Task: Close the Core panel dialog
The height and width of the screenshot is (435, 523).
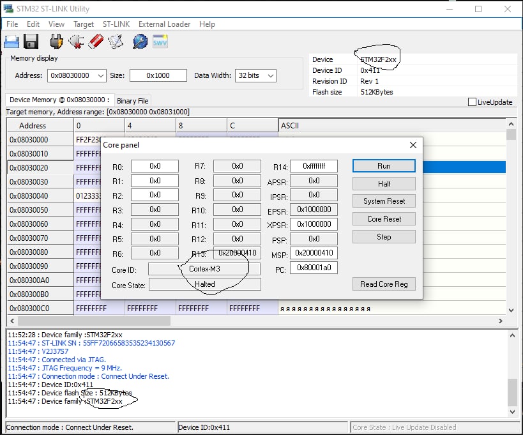Action: 413,145
